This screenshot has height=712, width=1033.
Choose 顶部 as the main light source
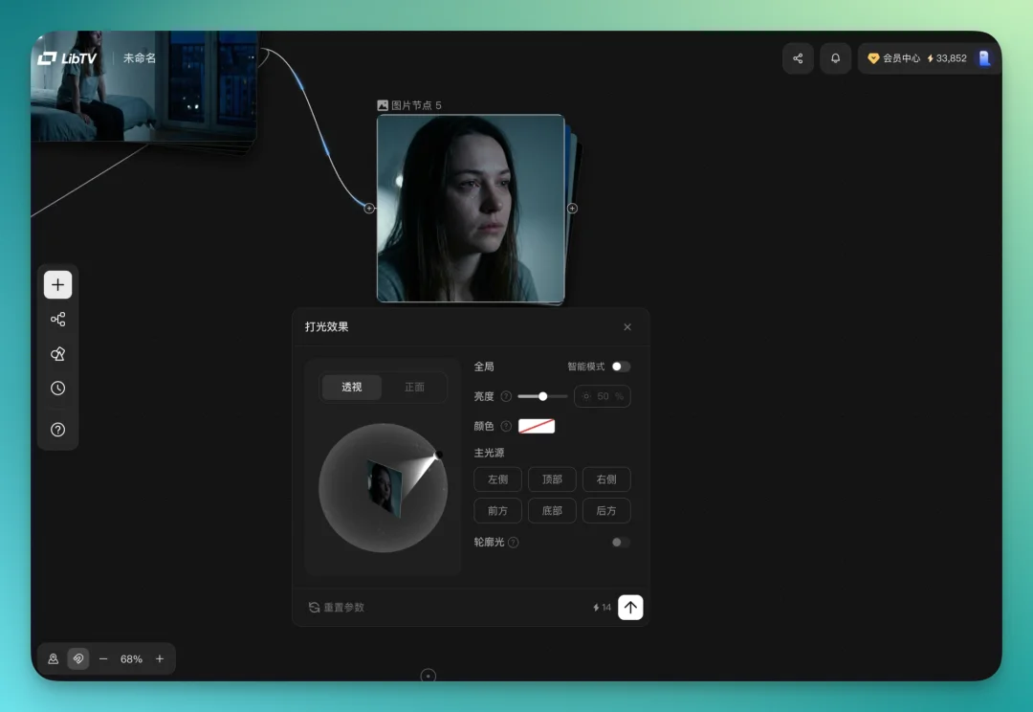pos(552,478)
